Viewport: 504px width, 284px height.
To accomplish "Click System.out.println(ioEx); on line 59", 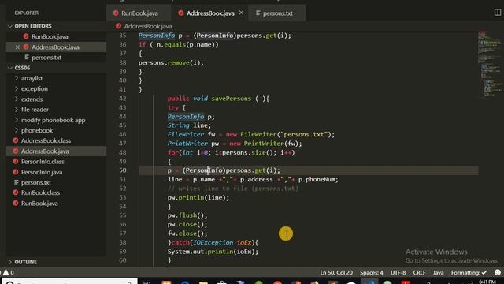I will [213, 251].
